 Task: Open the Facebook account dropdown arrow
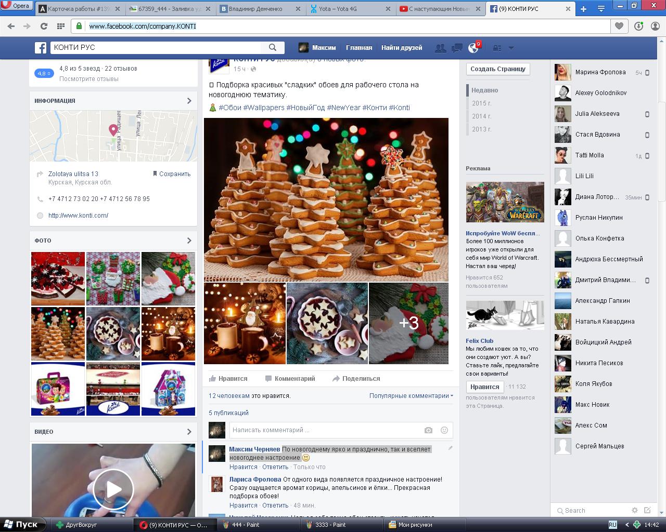(511, 48)
